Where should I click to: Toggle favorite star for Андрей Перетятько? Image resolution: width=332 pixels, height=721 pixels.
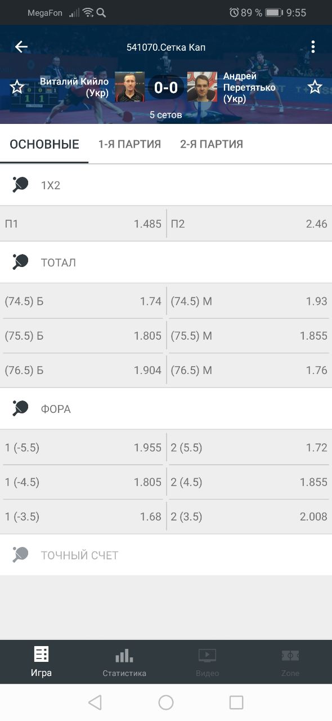pos(315,87)
